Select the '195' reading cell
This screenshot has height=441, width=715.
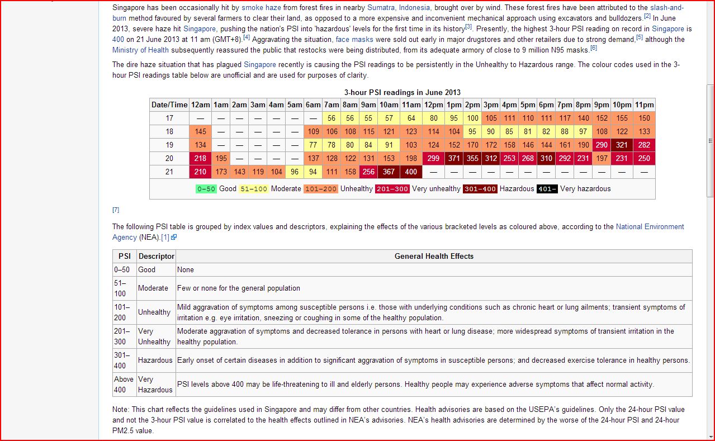click(221, 159)
